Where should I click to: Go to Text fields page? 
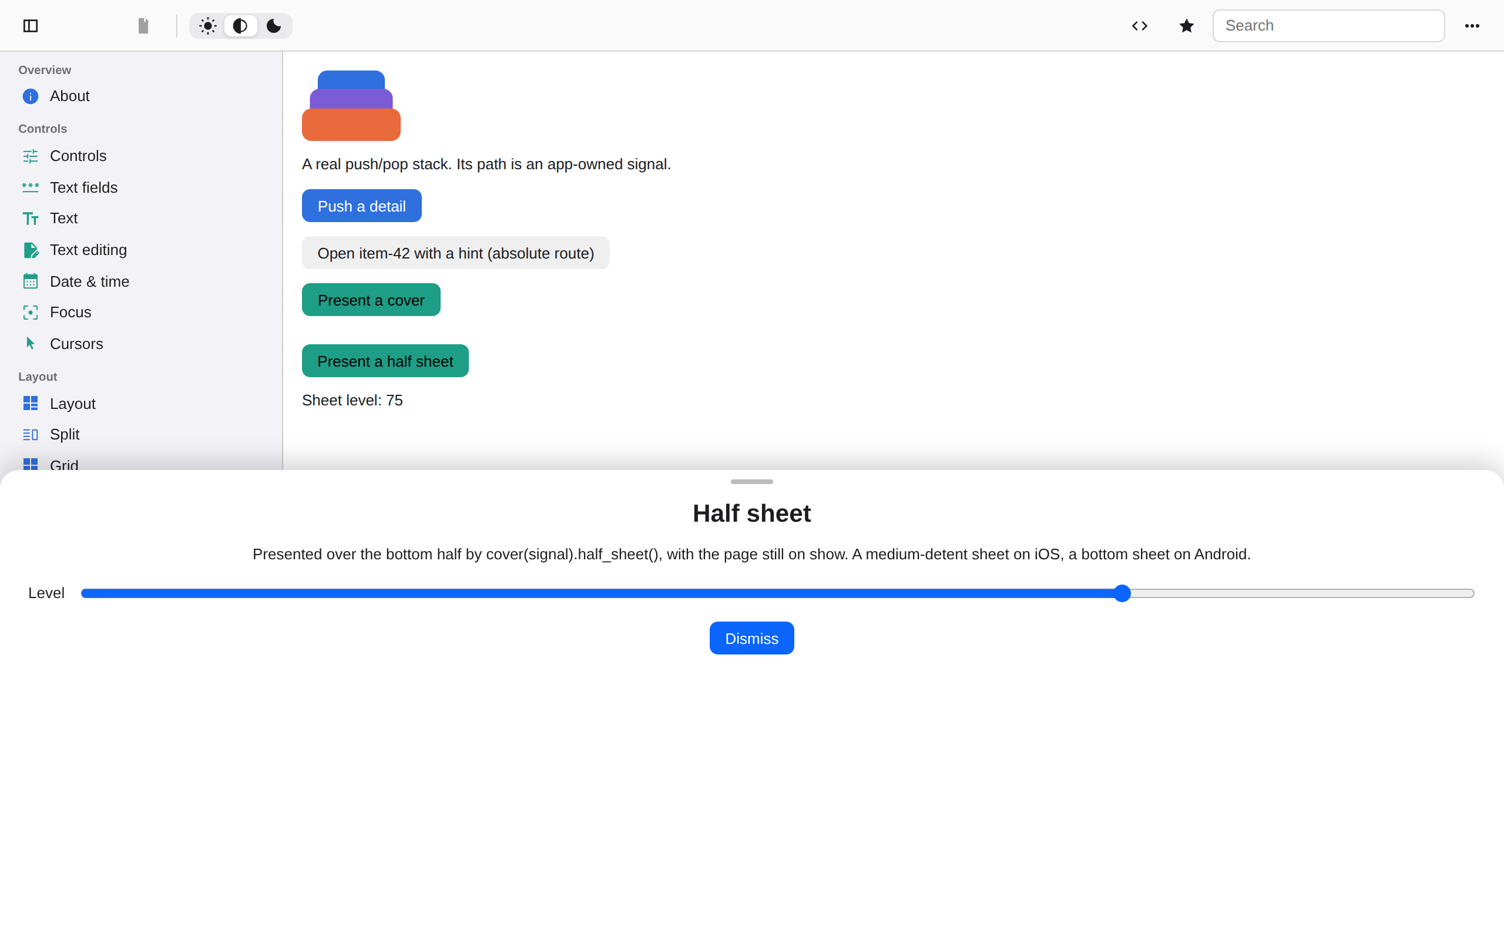coord(141,187)
